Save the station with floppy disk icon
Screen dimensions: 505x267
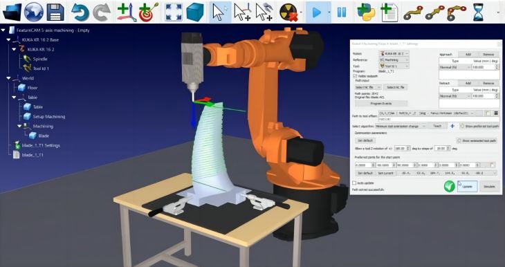tap(55, 12)
